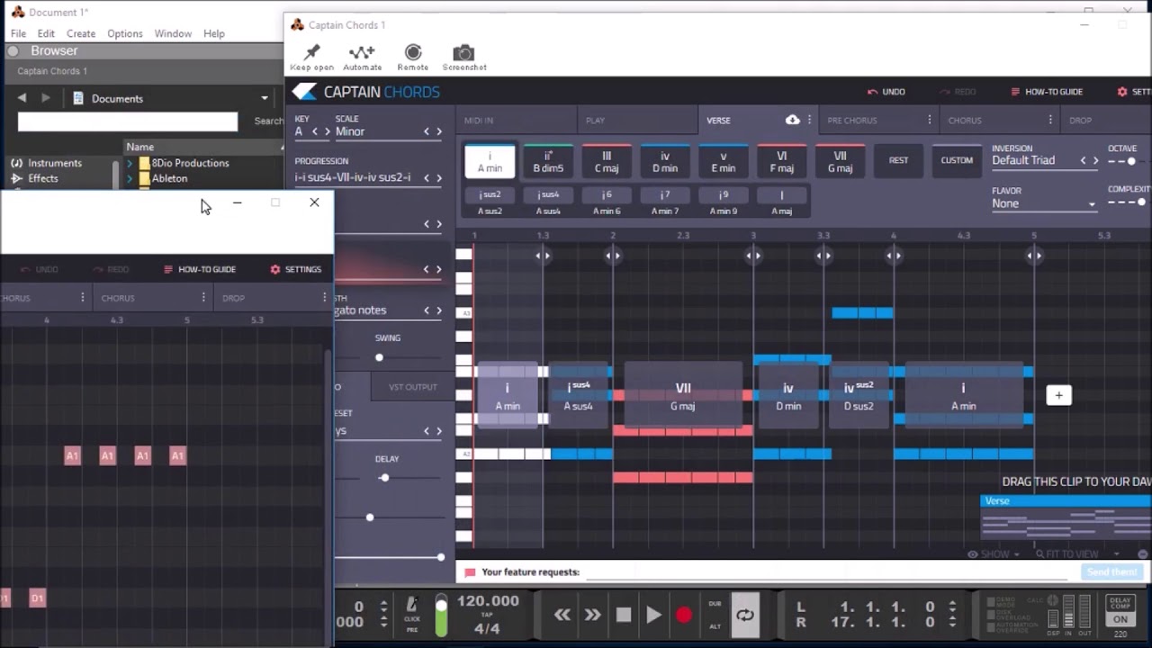Screen dimensions: 1152x648
Task: Stop playback in transport bar
Action: 623,615
